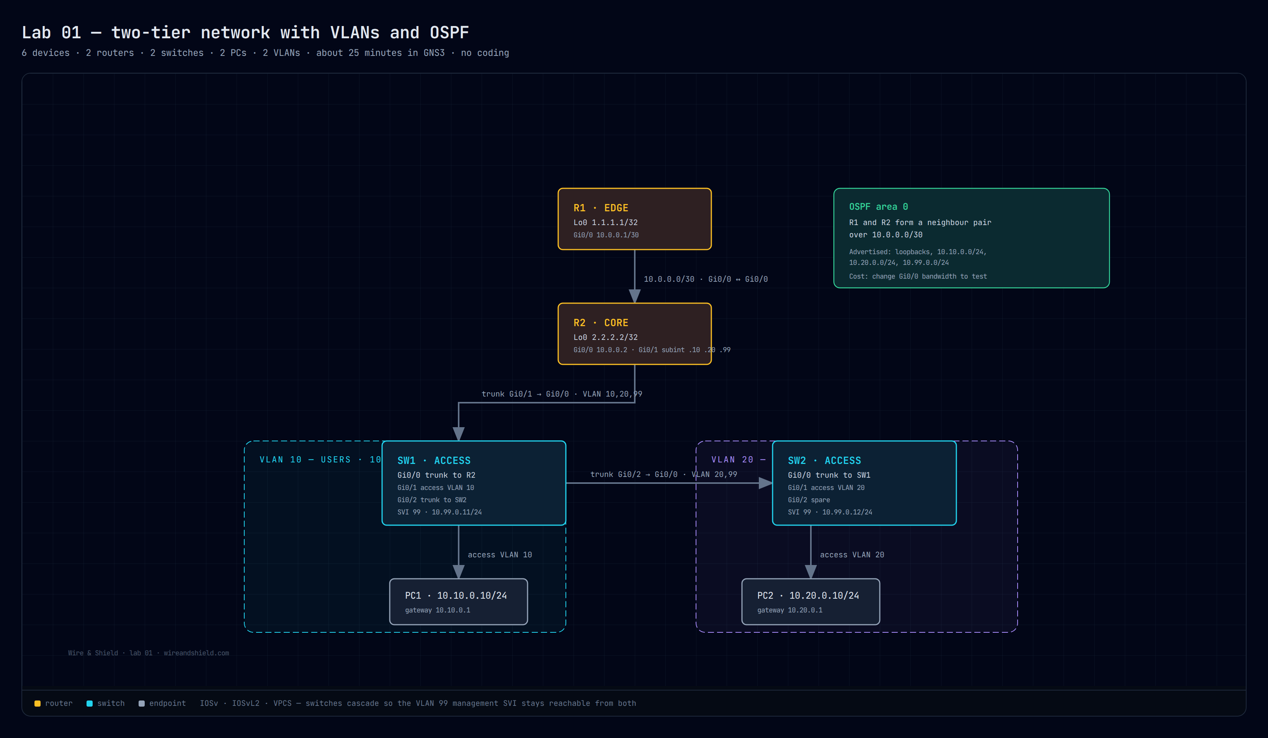This screenshot has height=738, width=1268.
Task: Click the grey endpoint legend swatch
Action: click(x=141, y=703)
